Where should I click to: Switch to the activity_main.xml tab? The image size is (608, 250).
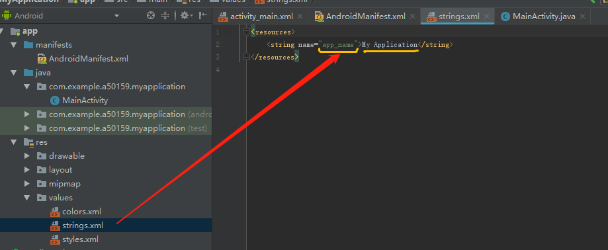[x=261, y=17]
